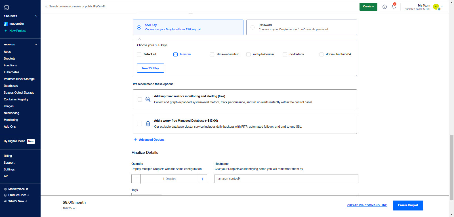Screen dimensions: 454x217
Task: Open Container Registry
Action: tap(16, 100)
